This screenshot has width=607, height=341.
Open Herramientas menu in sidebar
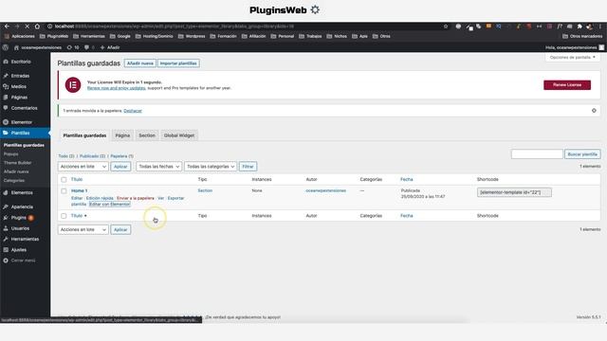[x=26, y=239]
